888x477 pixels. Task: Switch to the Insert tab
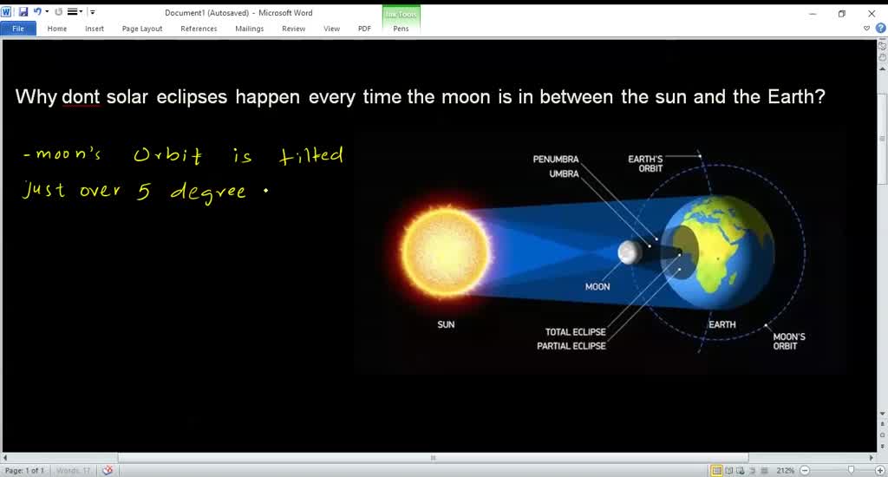pos(95,29)
